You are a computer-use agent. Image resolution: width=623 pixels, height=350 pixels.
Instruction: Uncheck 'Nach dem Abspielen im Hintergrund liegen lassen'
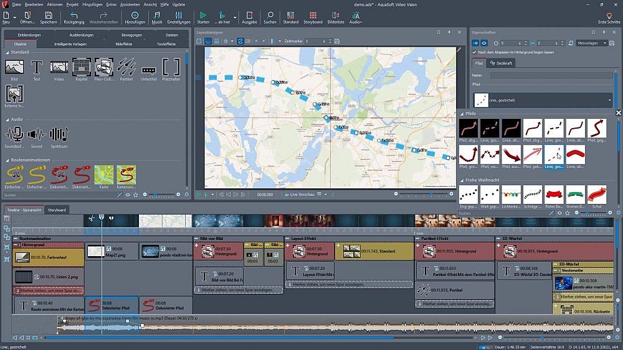click(x=474, y=52)
